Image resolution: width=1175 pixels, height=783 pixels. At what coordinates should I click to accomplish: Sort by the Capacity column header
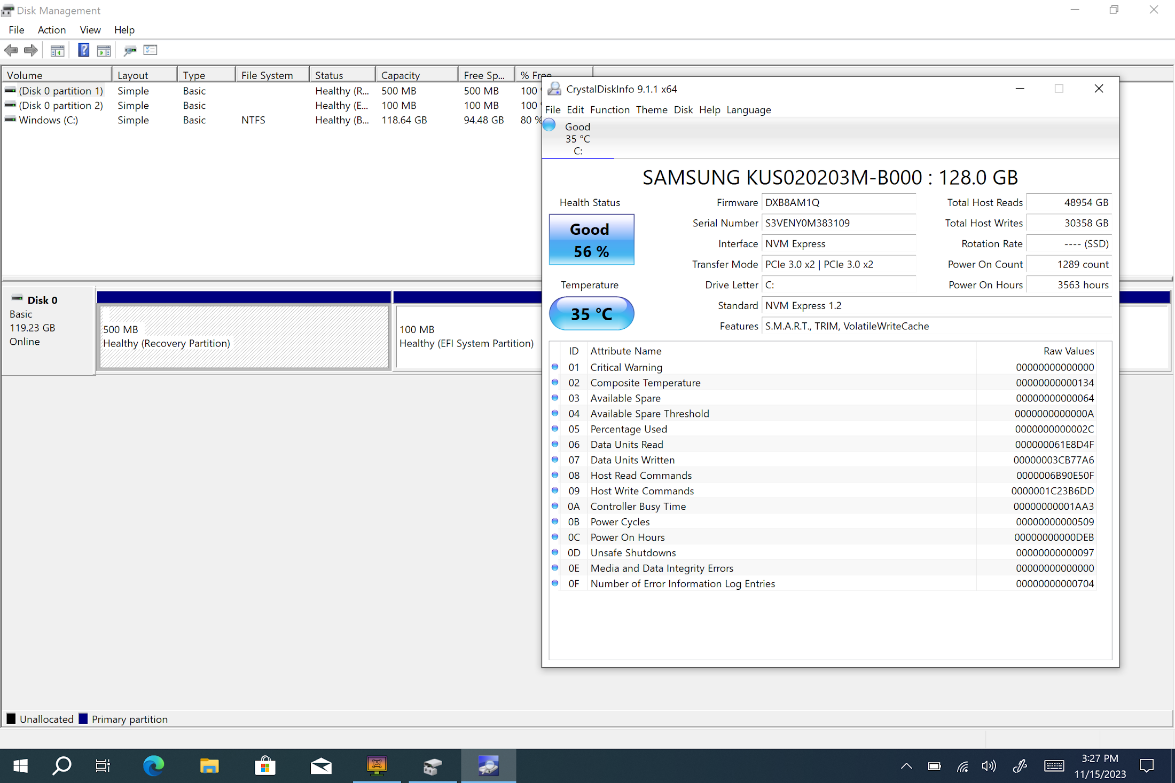[x=417, y=75]
